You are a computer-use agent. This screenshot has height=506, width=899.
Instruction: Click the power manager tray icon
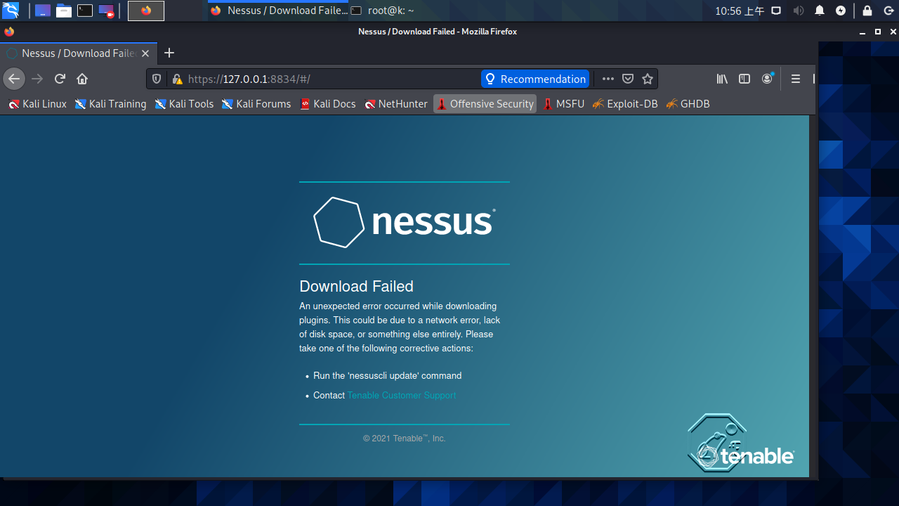(841, 11)
